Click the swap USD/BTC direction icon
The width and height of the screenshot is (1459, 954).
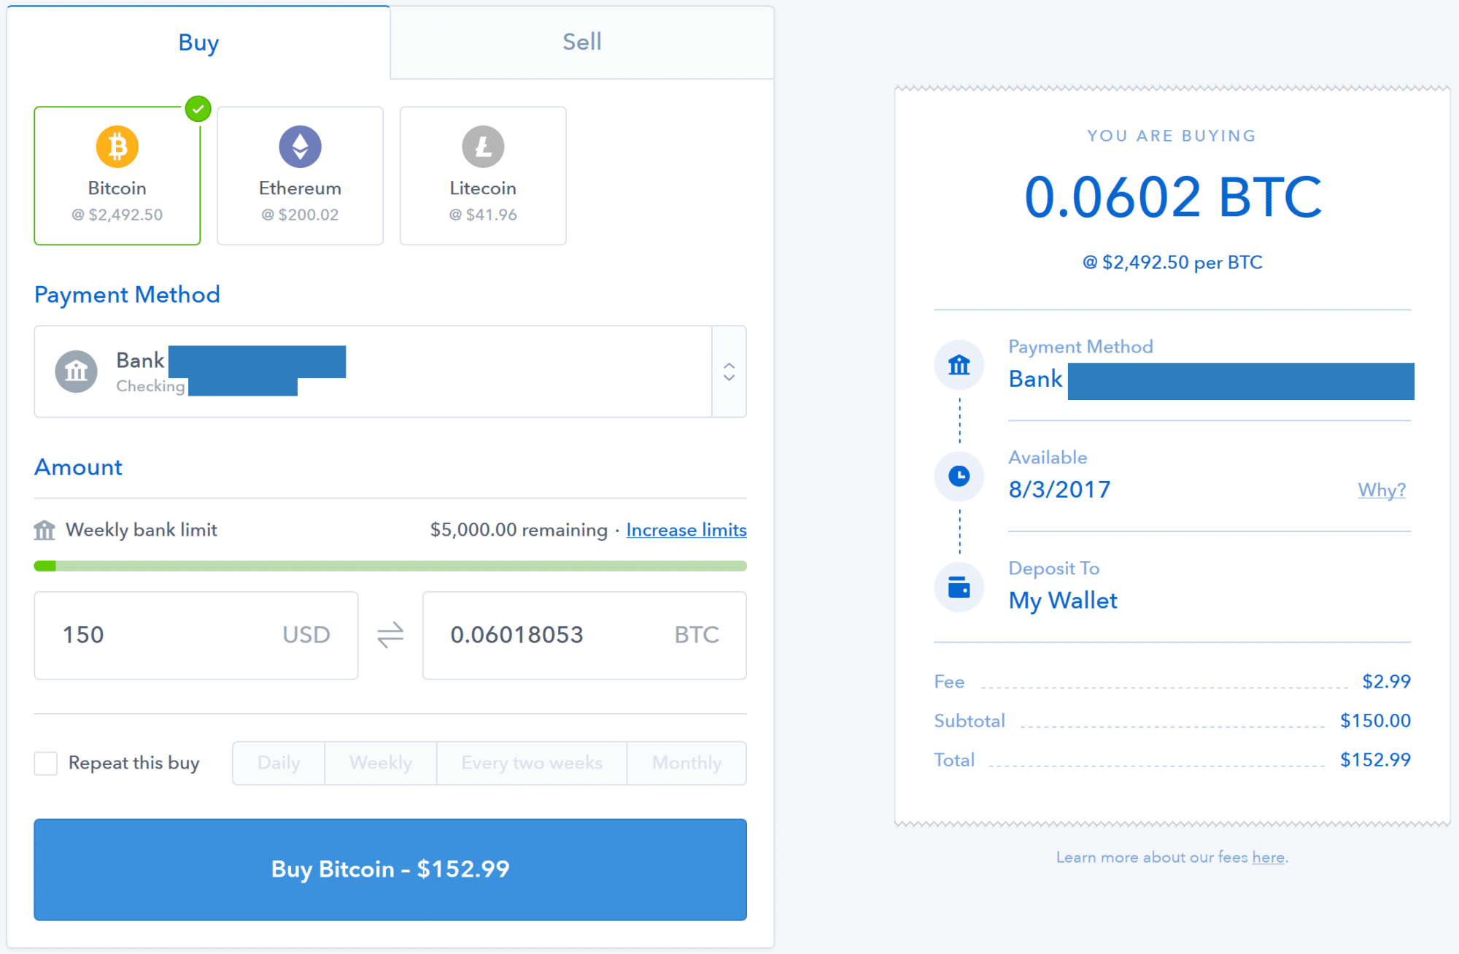click(390, 634)
